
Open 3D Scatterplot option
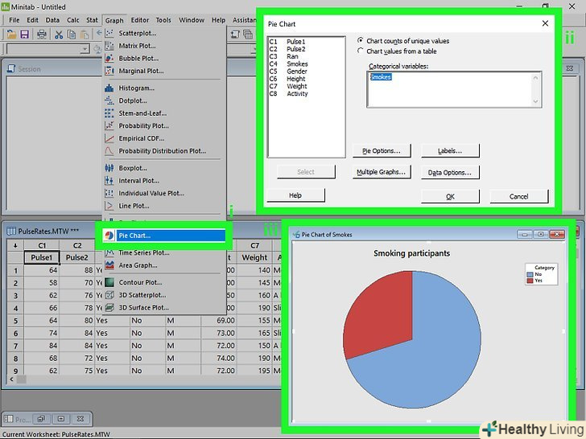pyautogui.click(x=142, y=295)
